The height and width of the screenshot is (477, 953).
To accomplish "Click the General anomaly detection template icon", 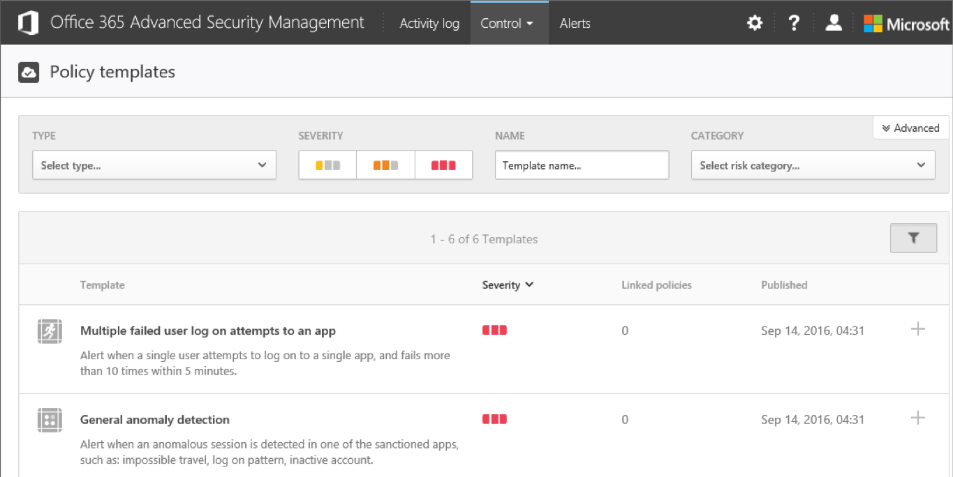I will coord(50,420).
